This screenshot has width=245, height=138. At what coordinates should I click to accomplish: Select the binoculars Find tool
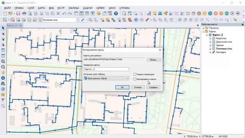(x=3, y=84)
